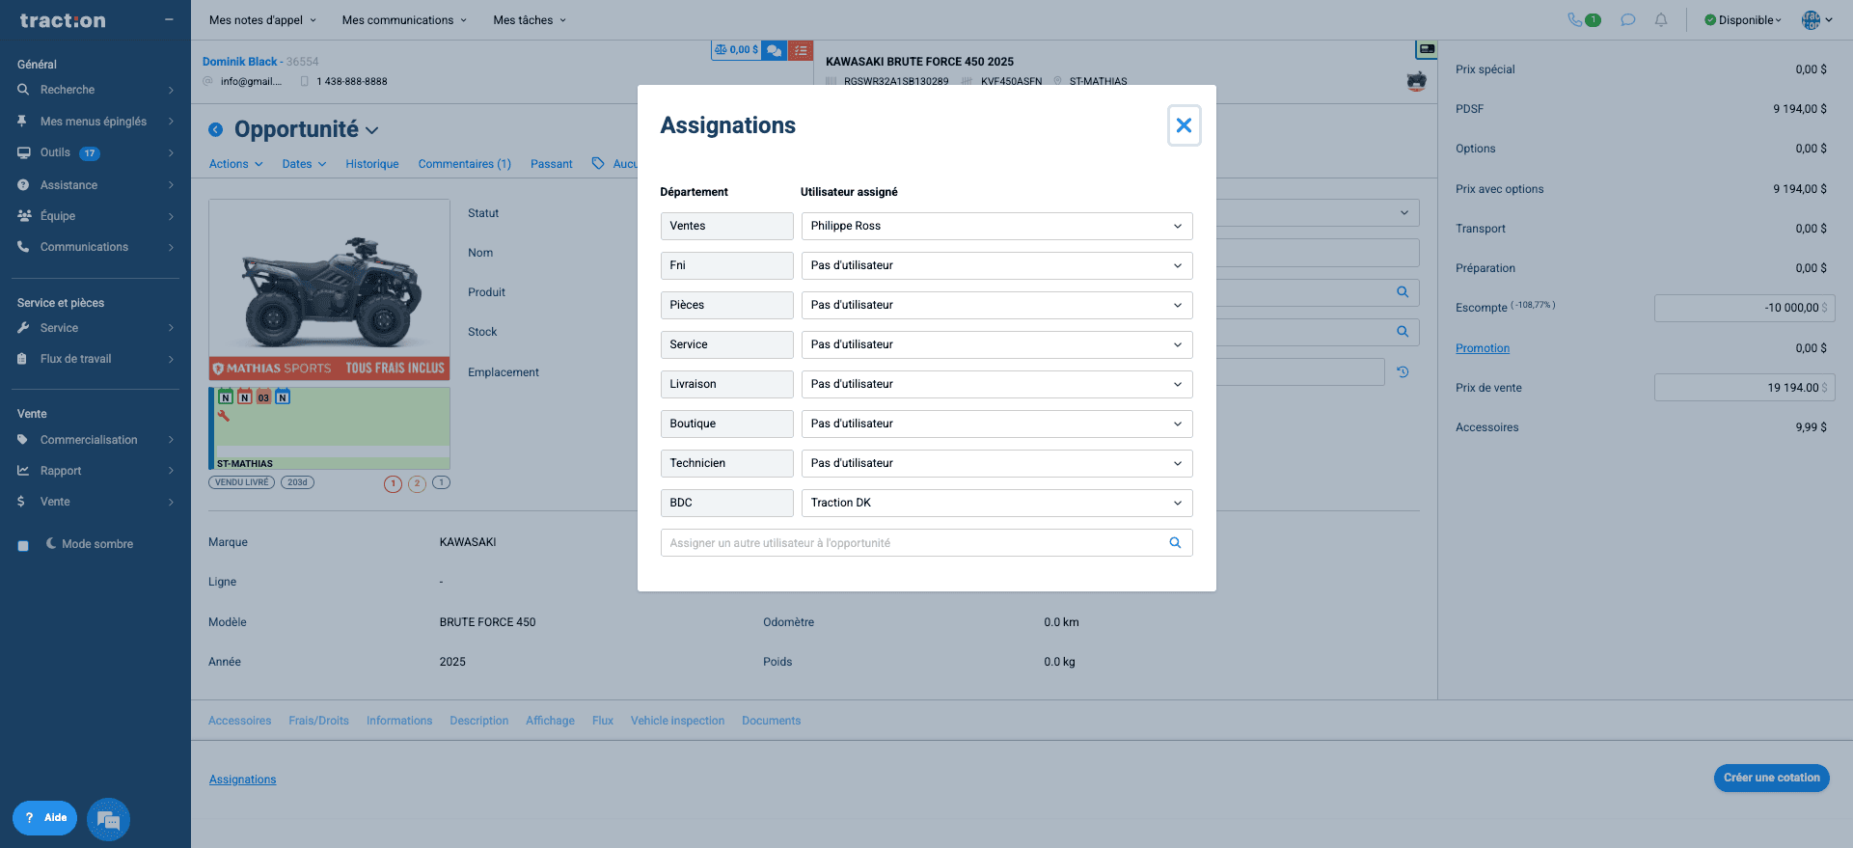Click the dark card icon above the vehicle icon
Screen dimensions: 1853x848
(1427, 49)
